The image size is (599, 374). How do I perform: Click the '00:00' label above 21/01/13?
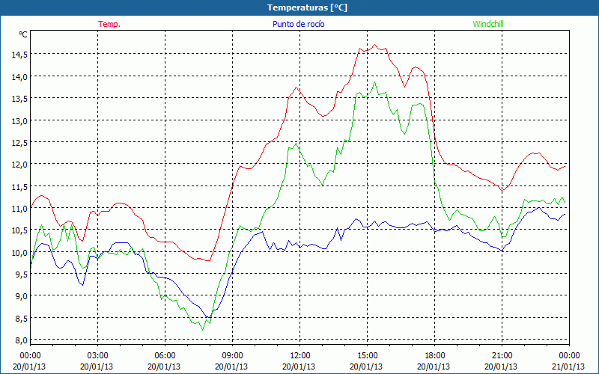pyautogui.click(x=570, y=356)
